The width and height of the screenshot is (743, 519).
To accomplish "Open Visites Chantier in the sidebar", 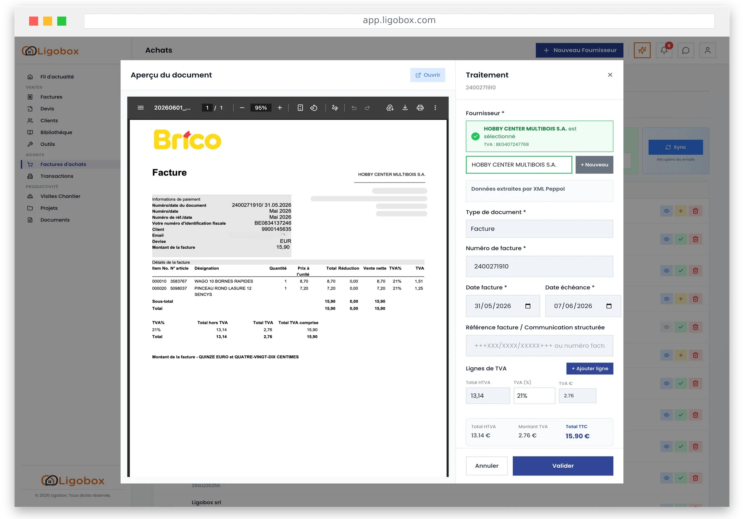I will point(60,196).
